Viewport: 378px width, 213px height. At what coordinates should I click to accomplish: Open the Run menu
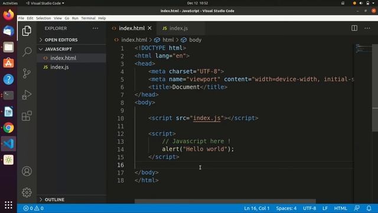pos(75,18)
